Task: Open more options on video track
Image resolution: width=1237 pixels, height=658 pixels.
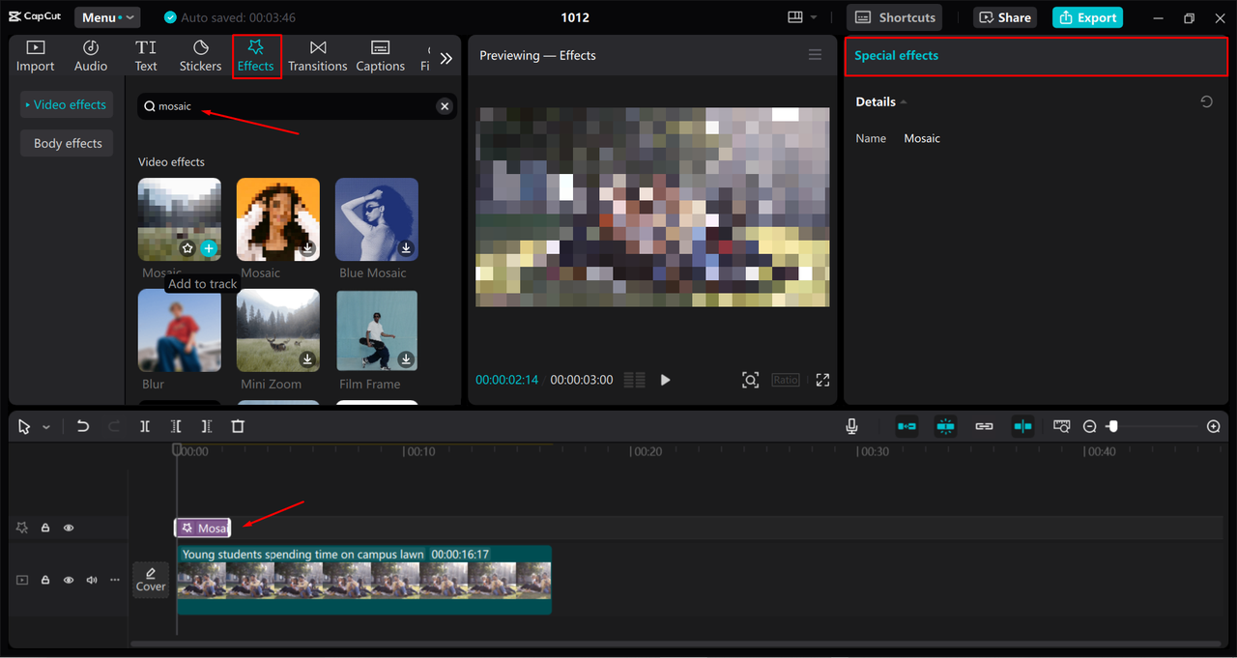Action: 115,580
